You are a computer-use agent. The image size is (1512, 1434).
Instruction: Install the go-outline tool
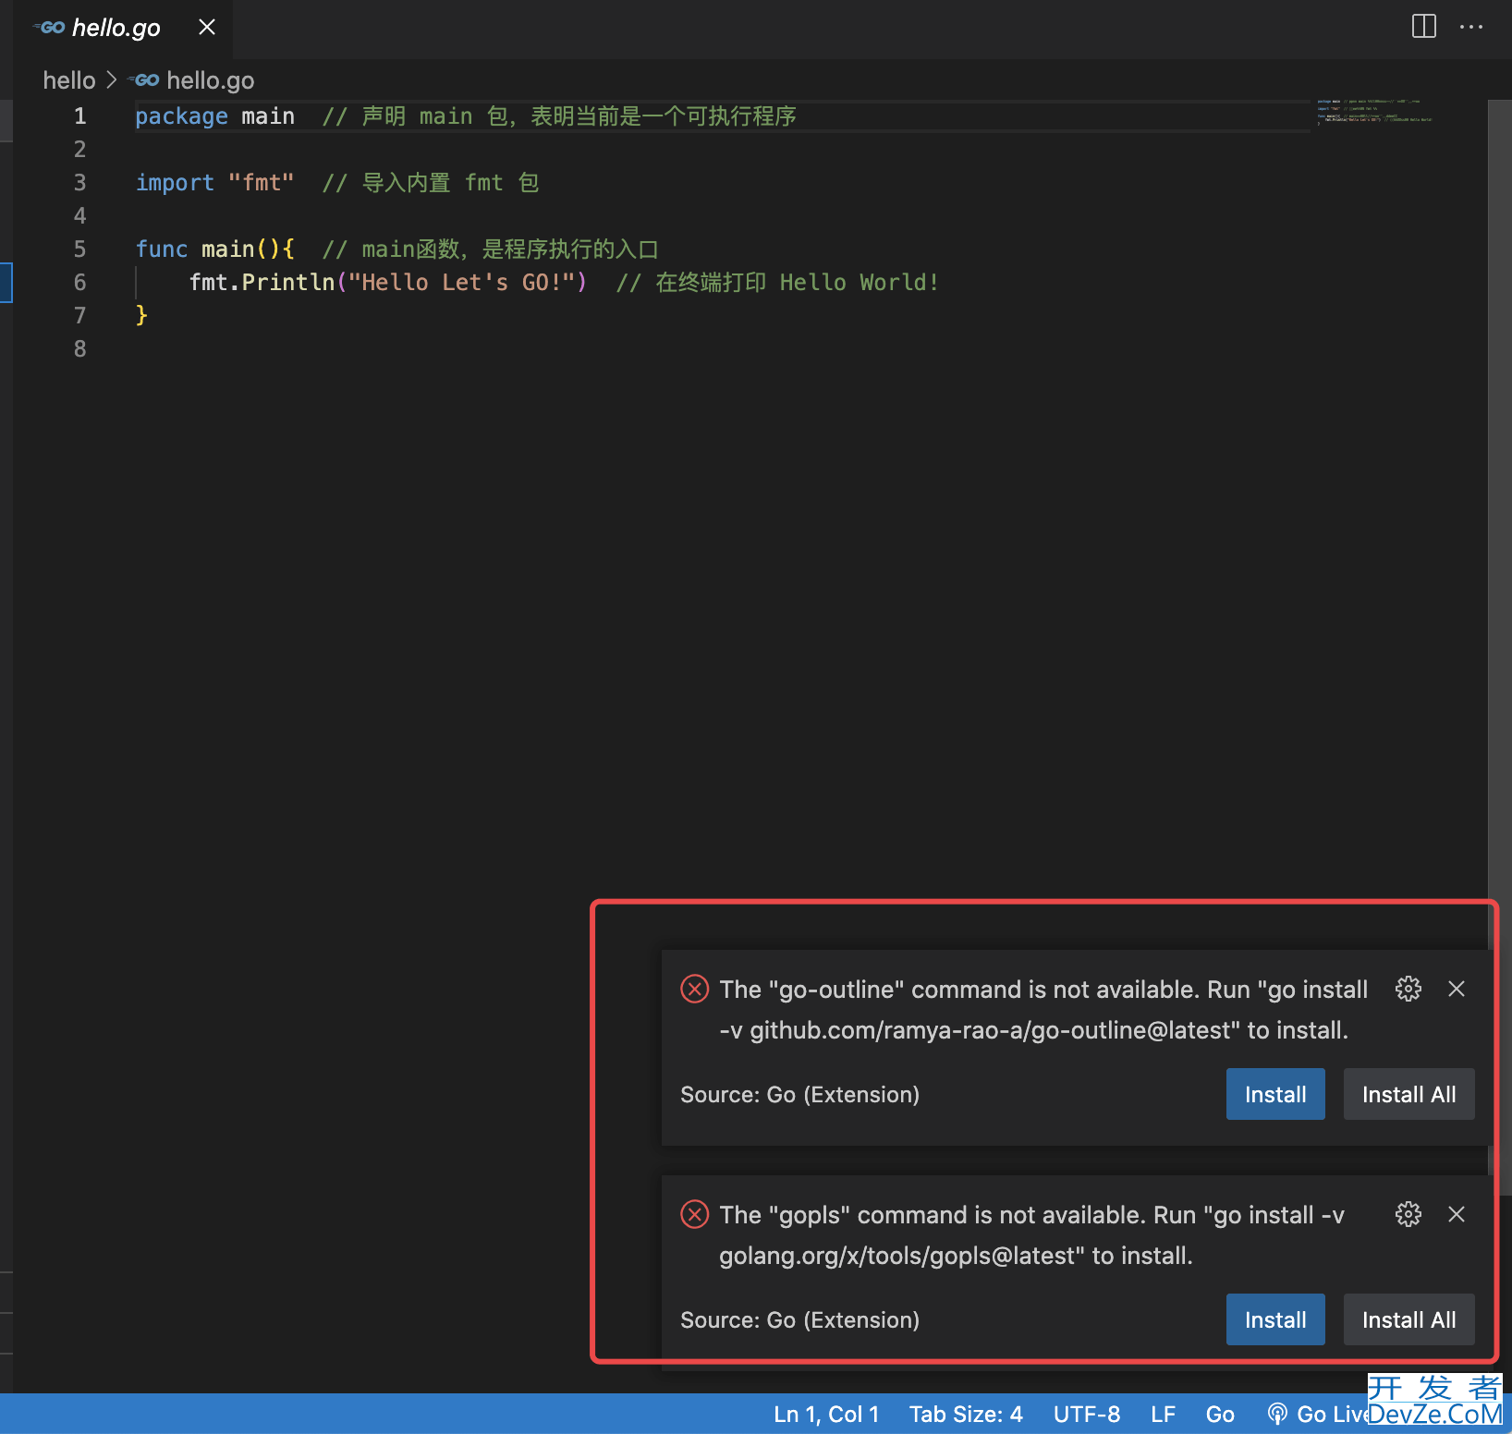pos(1275,1094)
